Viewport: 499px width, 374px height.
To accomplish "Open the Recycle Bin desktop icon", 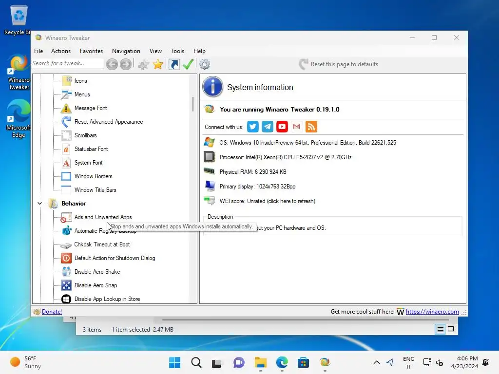I will click(x=18, y=19).
